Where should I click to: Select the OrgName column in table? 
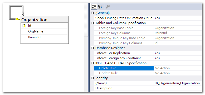click(45, 31)
